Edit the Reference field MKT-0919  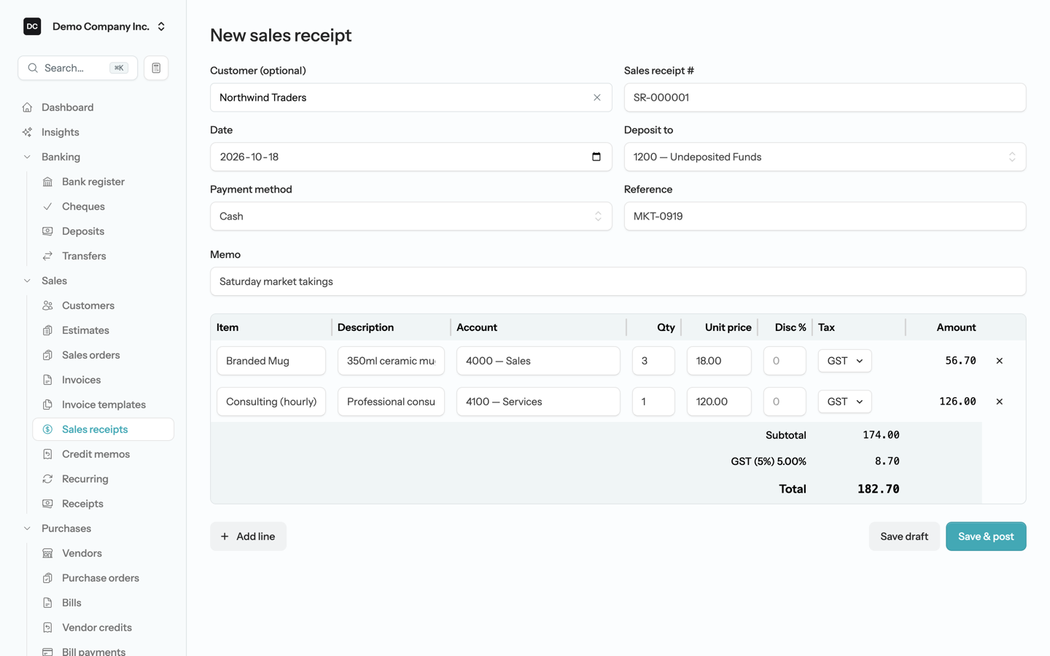825,216
